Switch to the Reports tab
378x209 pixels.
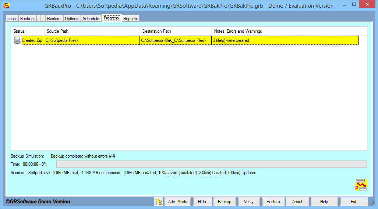130,18
